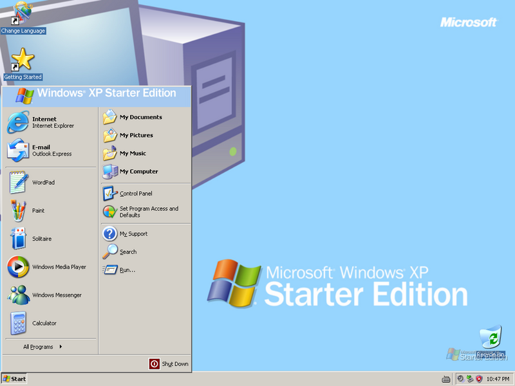
Task: Choose Windows Messenger label
Action: [57, 295]
